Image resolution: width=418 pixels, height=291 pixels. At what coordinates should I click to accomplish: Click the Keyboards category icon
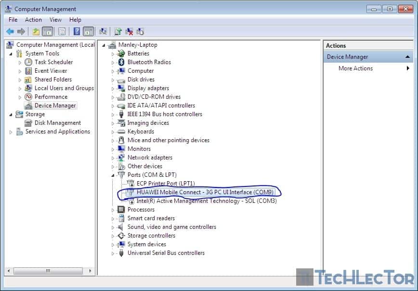click(121, 132)
